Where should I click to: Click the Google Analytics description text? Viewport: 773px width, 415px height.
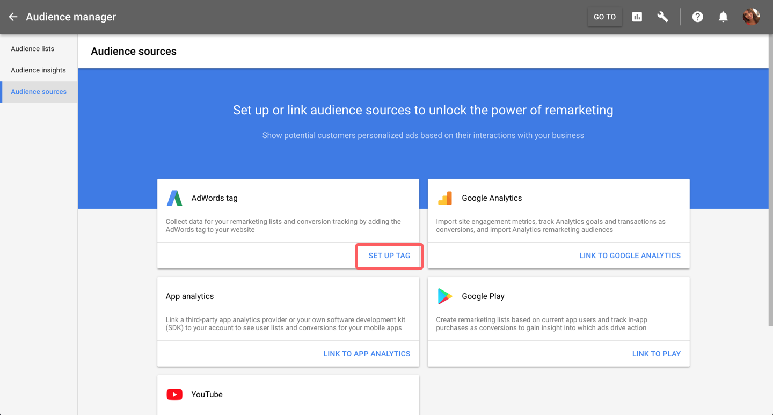551,225
